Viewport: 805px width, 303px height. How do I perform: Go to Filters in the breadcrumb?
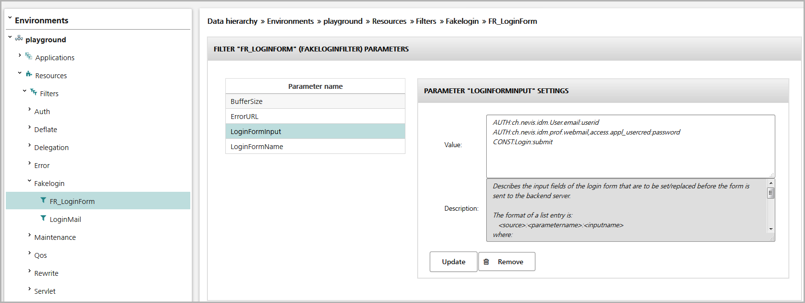pos(426,21)
